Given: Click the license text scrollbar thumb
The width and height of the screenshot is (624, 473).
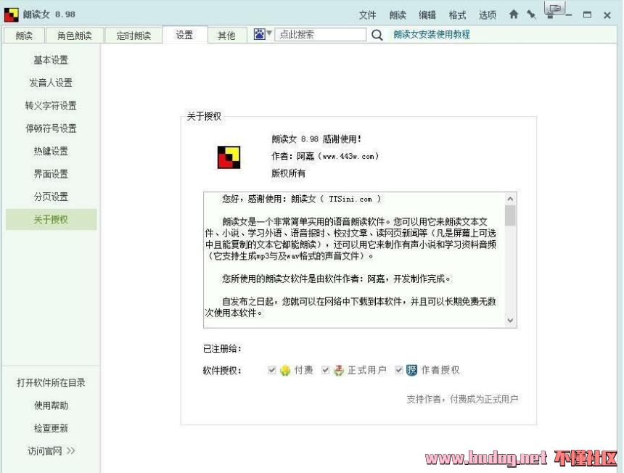Looking at the screenshot, I should click(x=510, y=215).
